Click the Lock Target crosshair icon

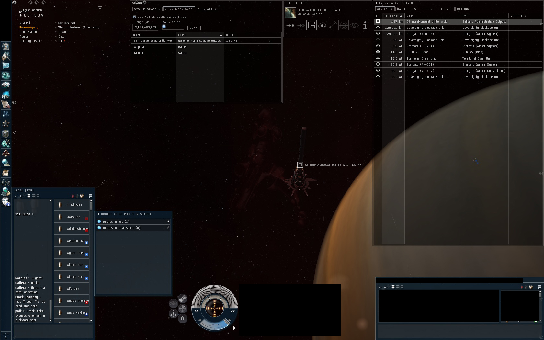coord(344,25)
